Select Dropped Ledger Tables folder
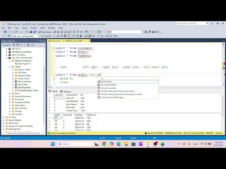The width and height of the screenshot is (226, 169). [x=28, y=90]
